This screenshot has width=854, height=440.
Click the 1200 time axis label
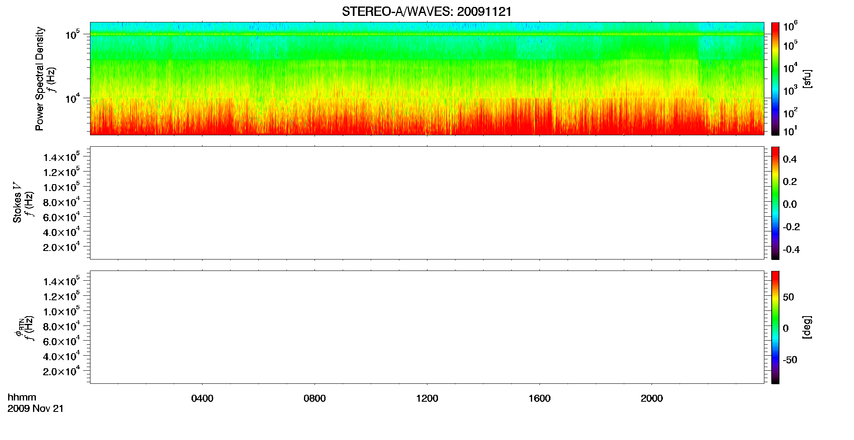click(x=427, y=398)
